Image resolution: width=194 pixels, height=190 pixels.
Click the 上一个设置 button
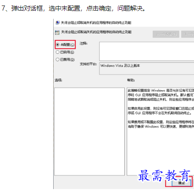(x=166, y=34)
